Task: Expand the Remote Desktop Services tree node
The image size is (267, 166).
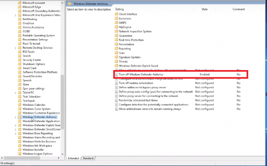Action: [15, 48]
